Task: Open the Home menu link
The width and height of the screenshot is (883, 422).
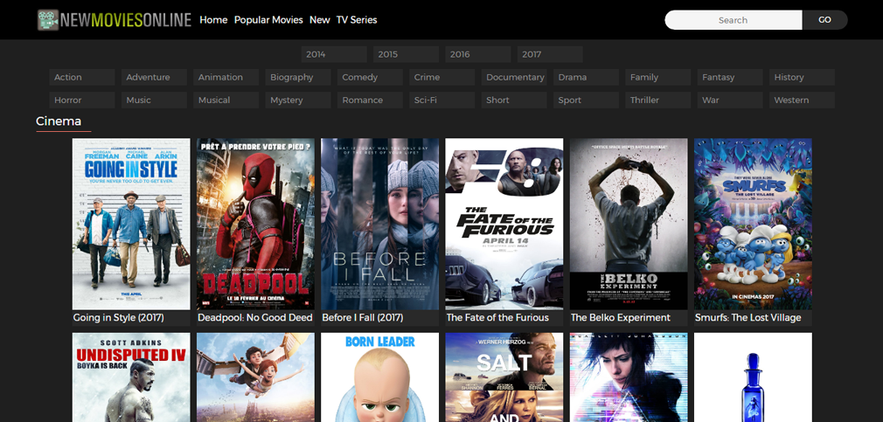Action: (x=213, y=20)
